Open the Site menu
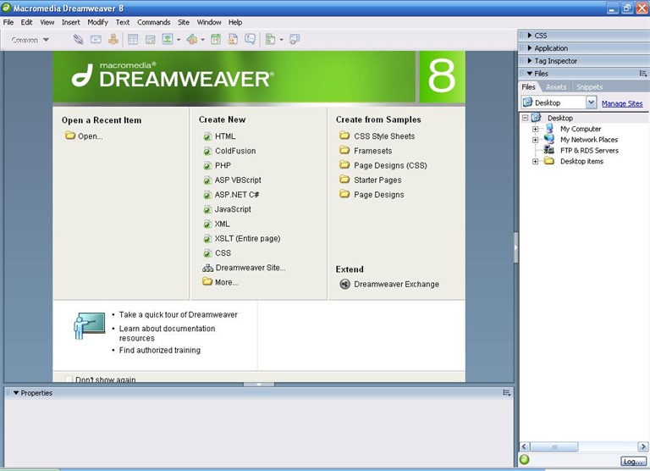The width and height of the screenshot is (650, 471). click(x=184, y=22)
